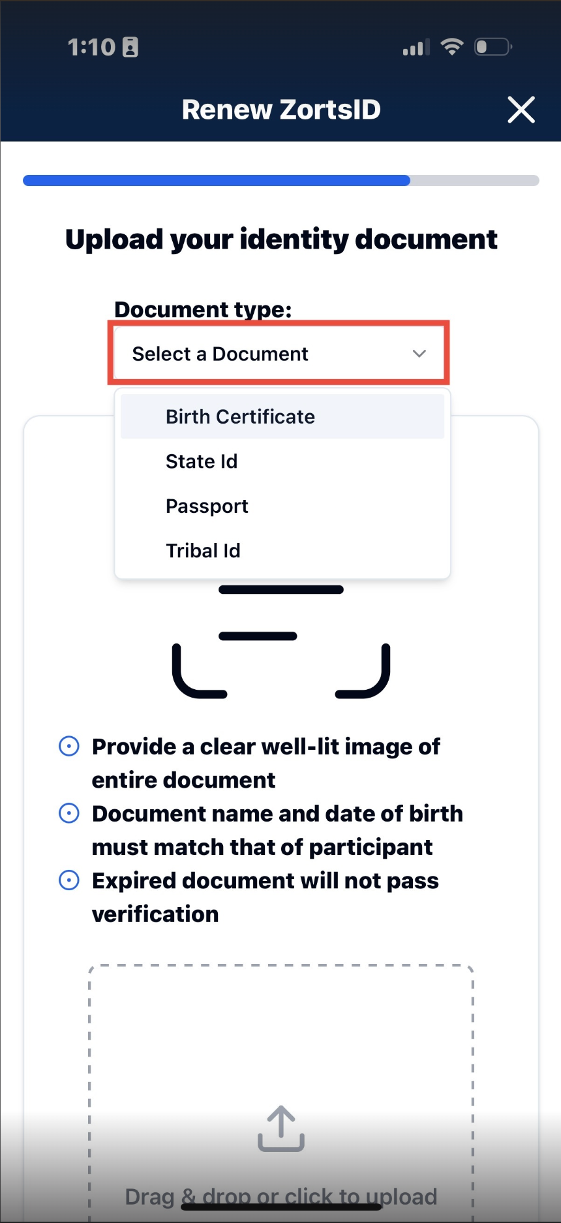Pick Passport as document type
This screenshot has width=561, height=1223.
tap(207, 506)
